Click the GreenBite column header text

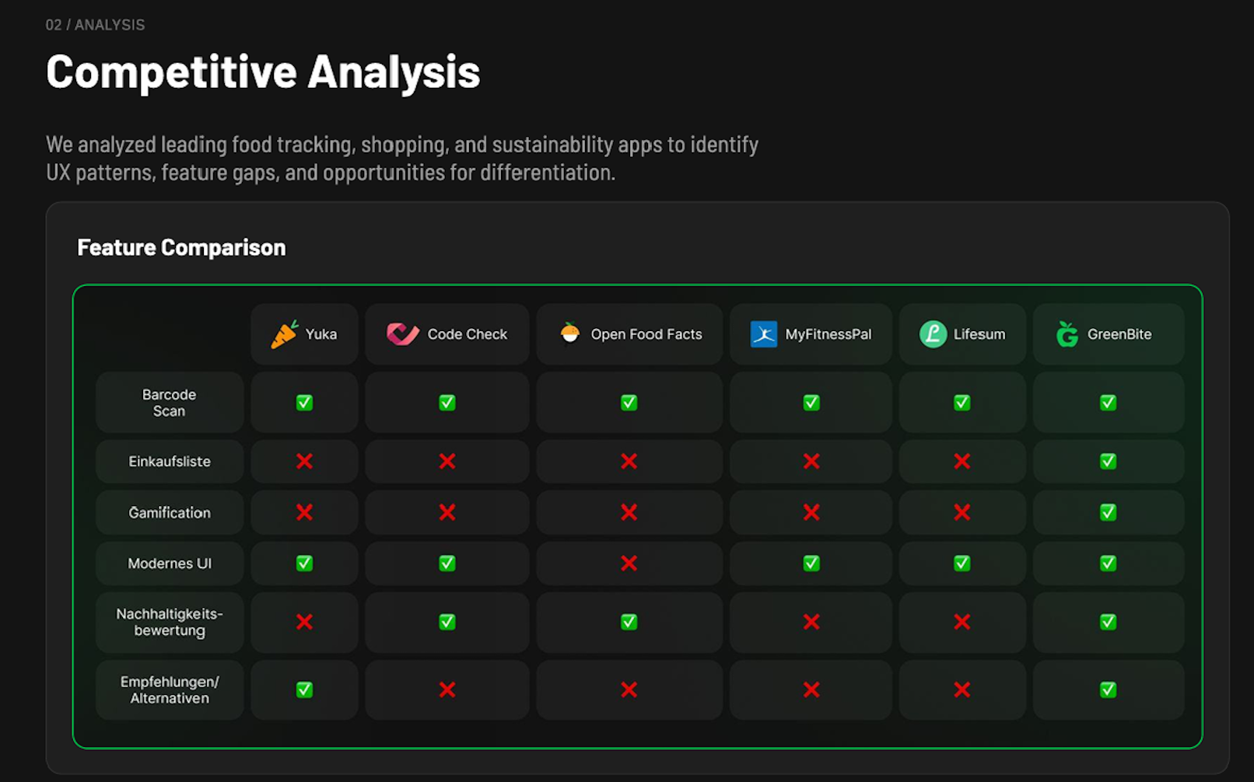1119,334
